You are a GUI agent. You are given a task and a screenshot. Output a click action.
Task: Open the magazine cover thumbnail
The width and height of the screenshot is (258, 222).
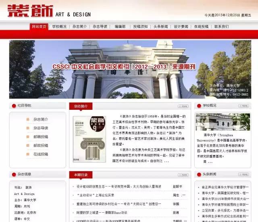pyautogui.click(x=89, y=139)
